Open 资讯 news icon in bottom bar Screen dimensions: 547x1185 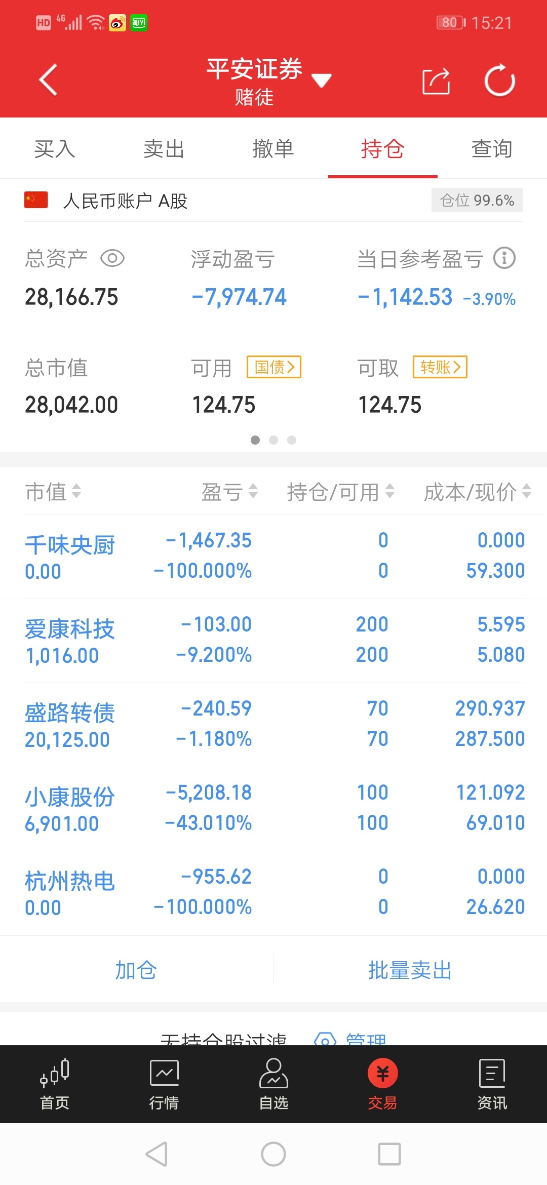click(x=492, y=1073)
